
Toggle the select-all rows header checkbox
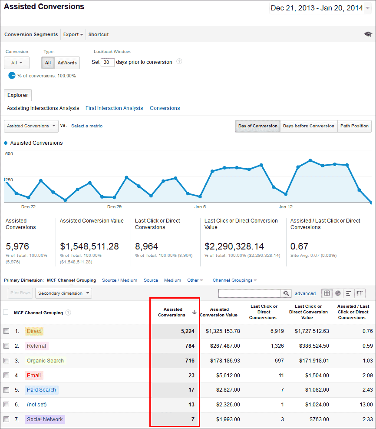6,312
